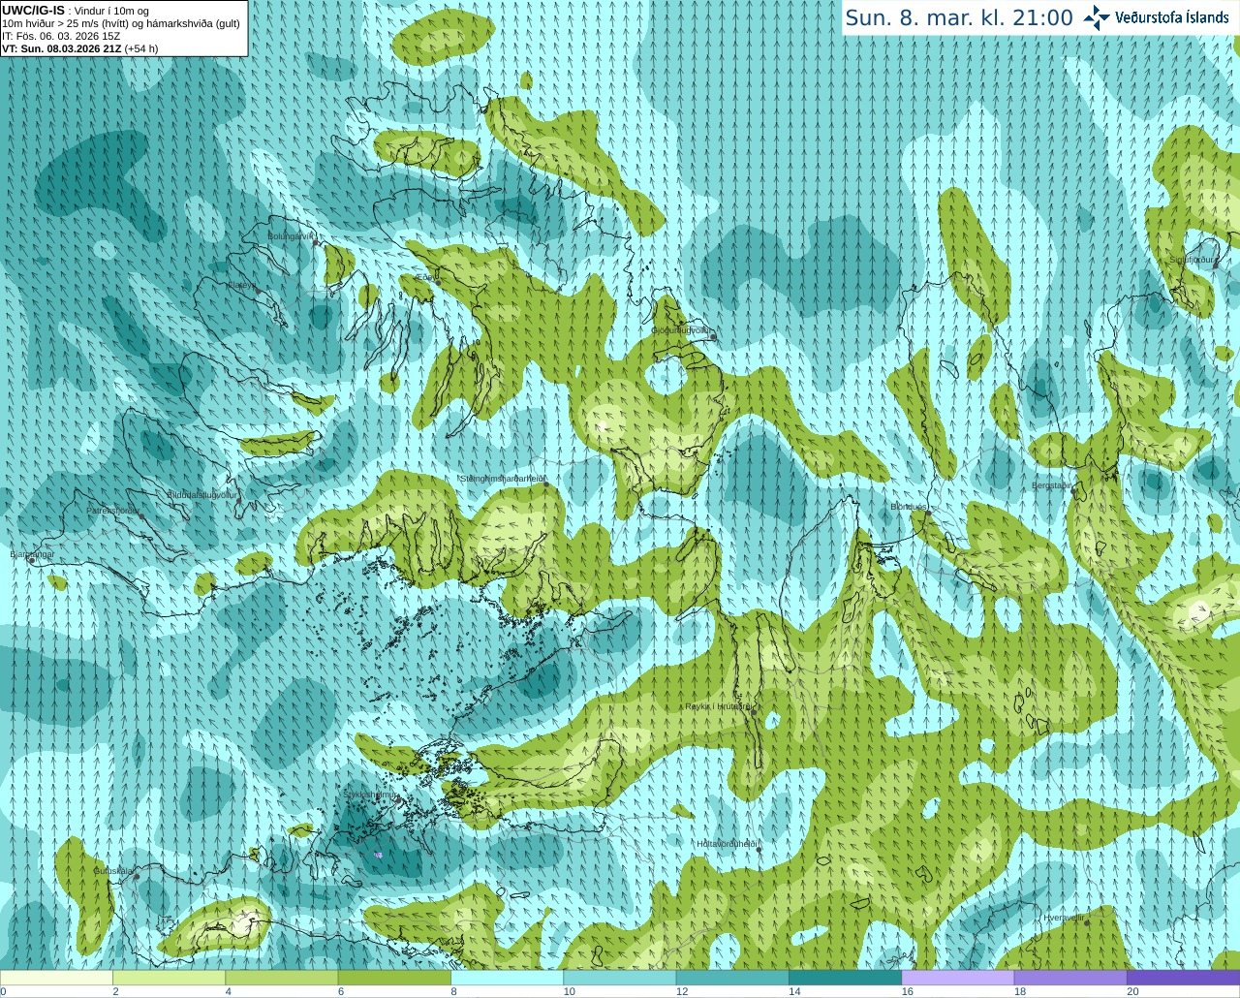
Task: Click the Blönduós station label
Action: click(x=909, y=507)
